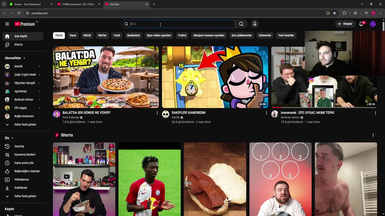Select the Tümü filter chip

point(59,35)
